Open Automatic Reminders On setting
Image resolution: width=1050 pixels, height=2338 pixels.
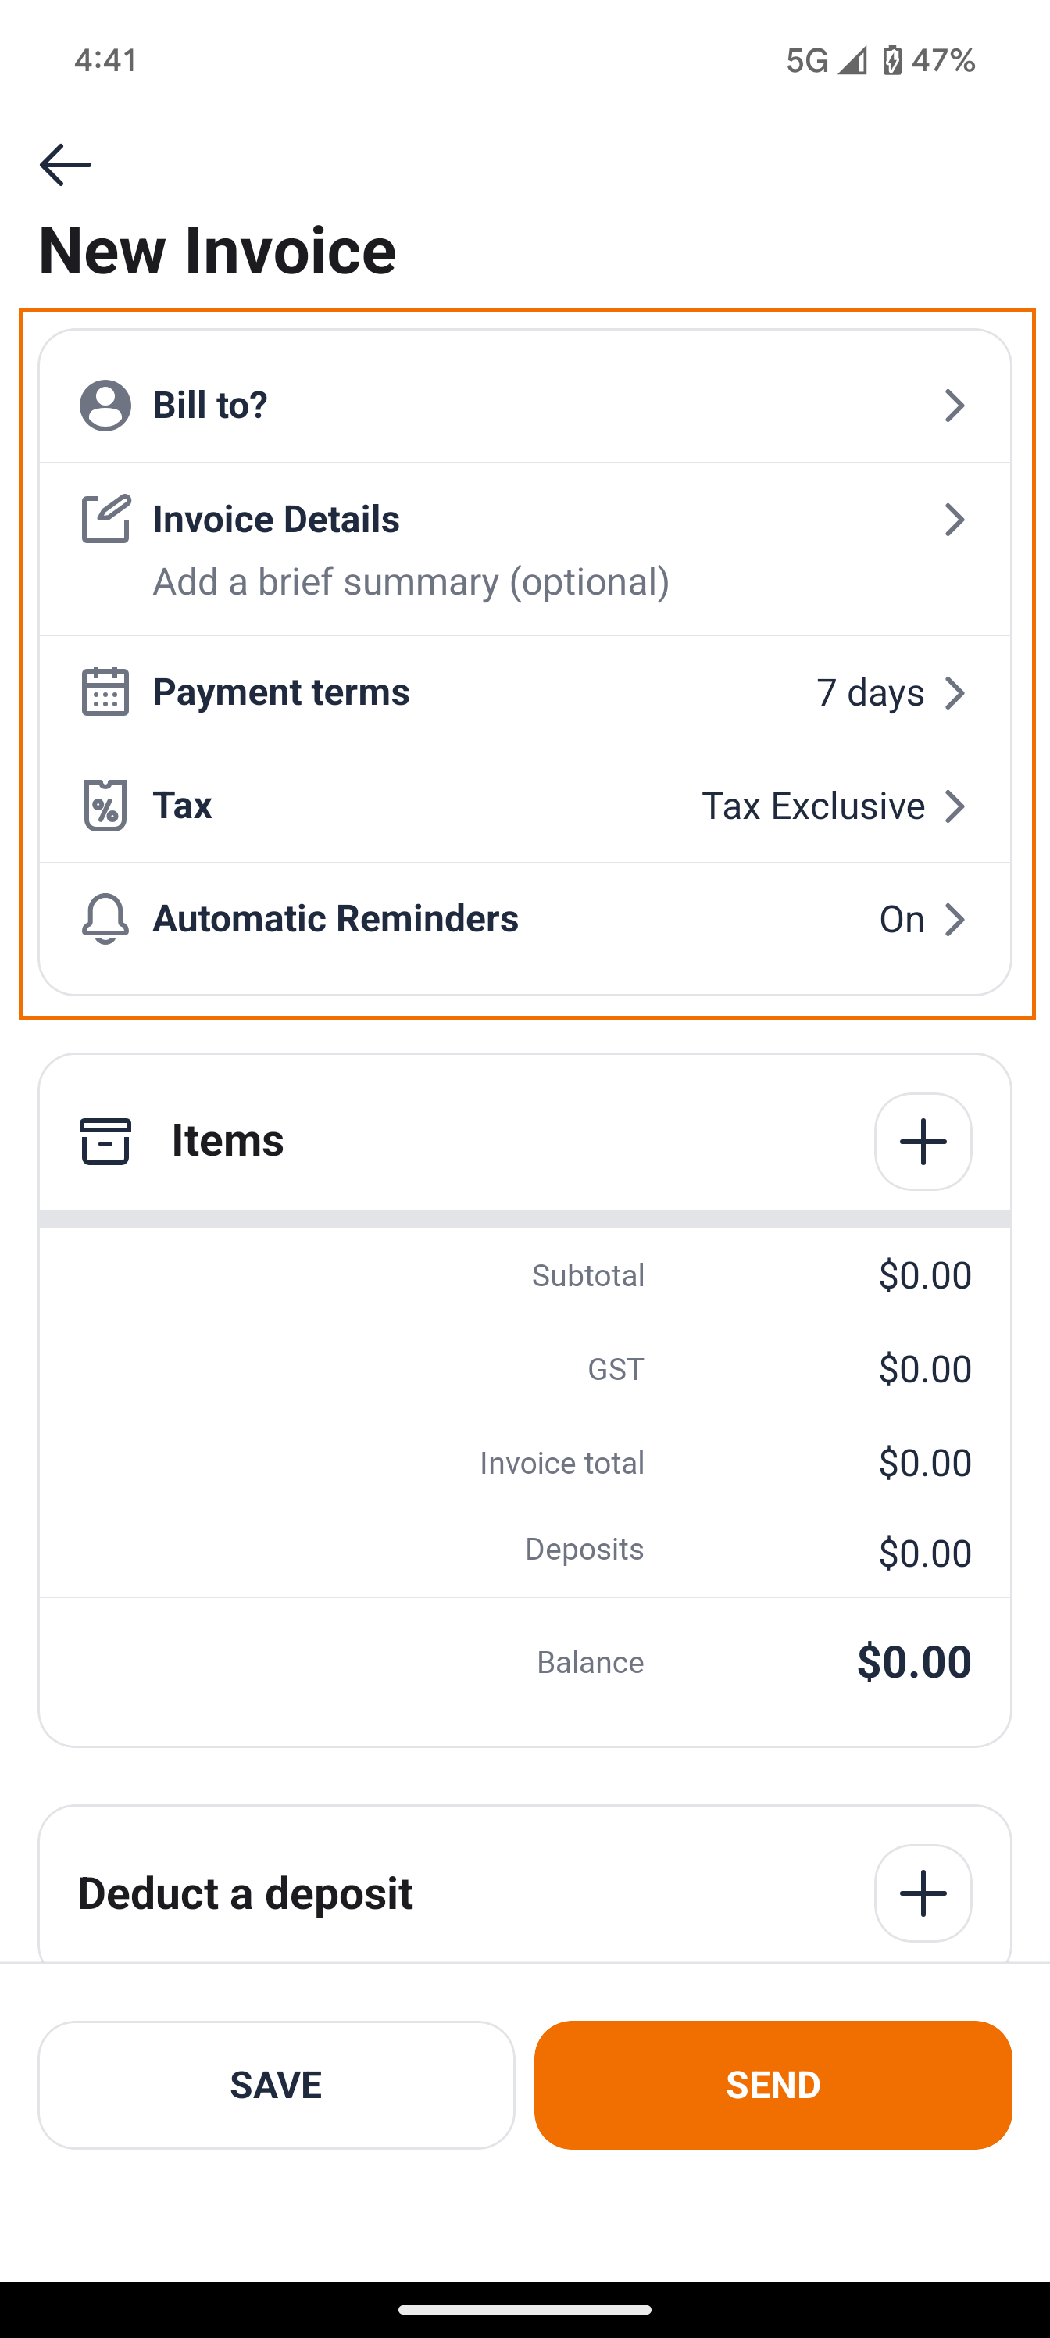pos(920,920)
